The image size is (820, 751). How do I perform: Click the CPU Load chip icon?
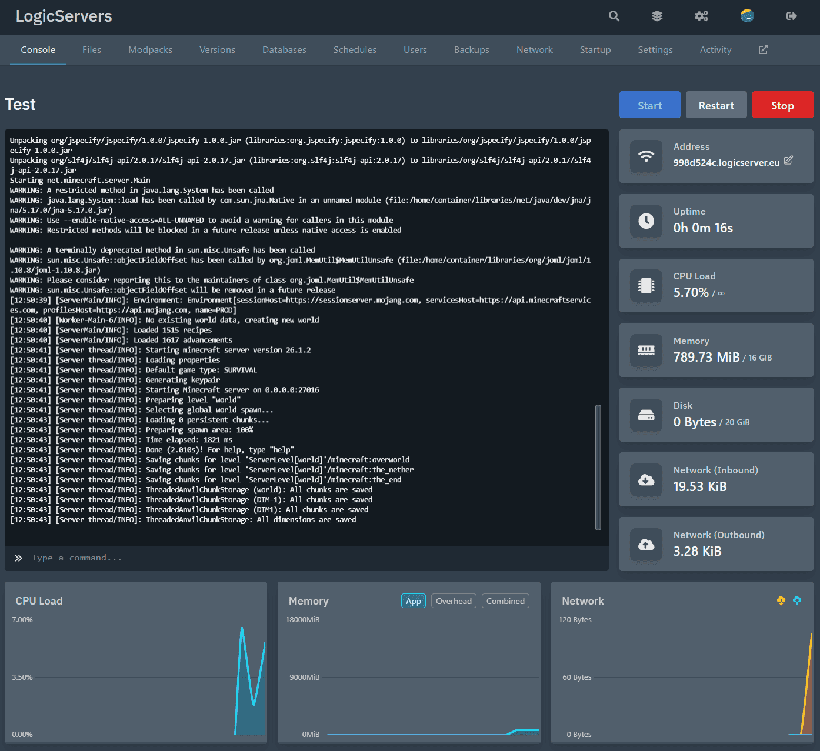point(646,285)
